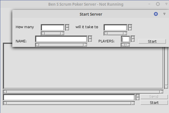Click the 'Start Server' dialog title
169x113 pixels.
point(91,14)
